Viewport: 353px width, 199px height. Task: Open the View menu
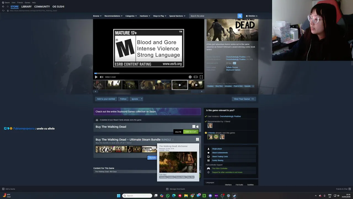click(x=13, y=2)
